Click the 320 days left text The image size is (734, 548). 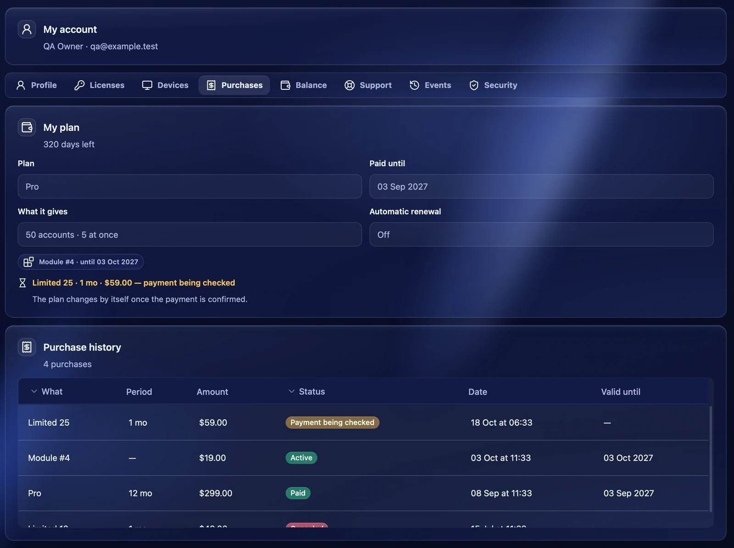[69, 144]
